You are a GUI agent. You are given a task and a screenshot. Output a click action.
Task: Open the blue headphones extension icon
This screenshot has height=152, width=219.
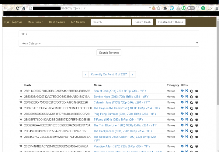click(x=172, y=8)
